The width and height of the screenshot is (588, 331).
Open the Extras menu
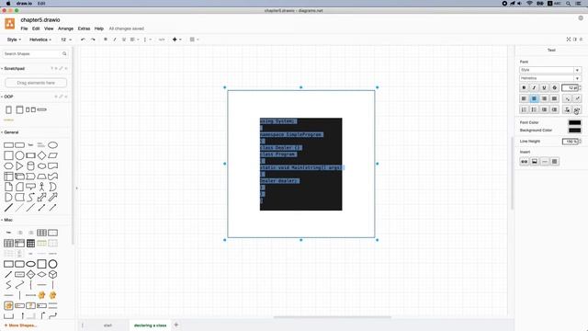84,29
